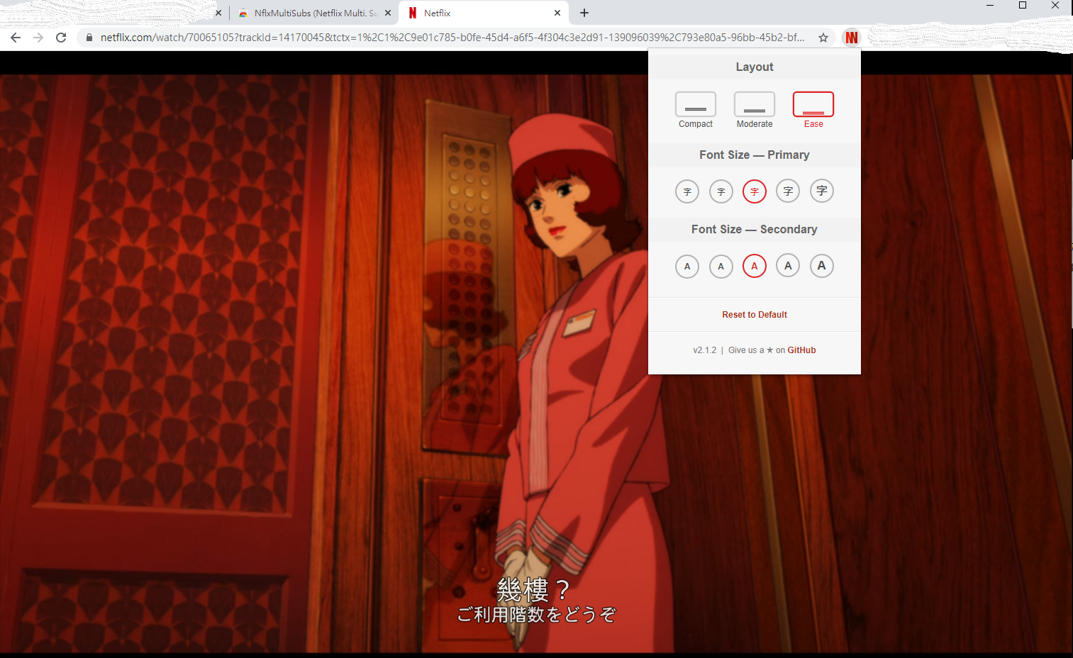Screen dimensions: 1073x658
Task: Choose the smallest primary font size
Action: [687, 191]
